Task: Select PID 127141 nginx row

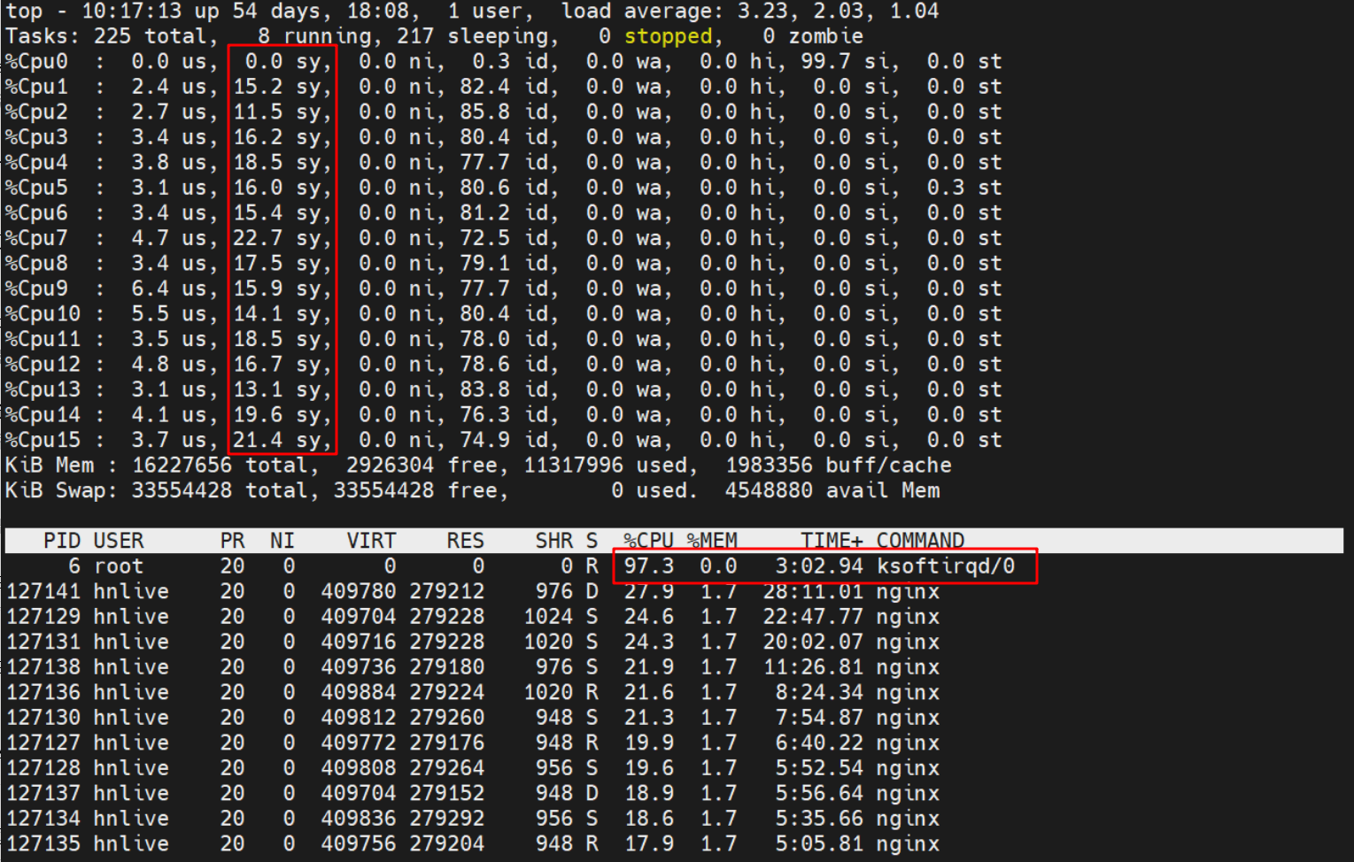Action: pyautogui.click(x=473, y=591)
